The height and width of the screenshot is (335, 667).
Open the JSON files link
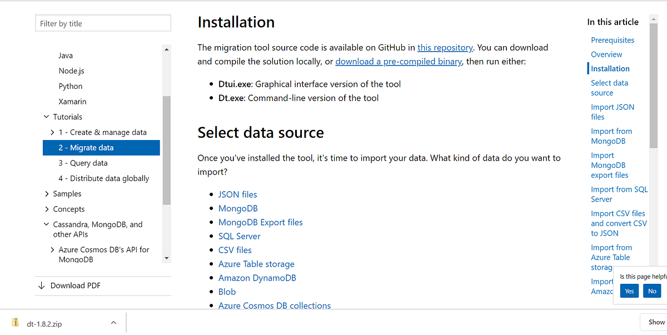pyautogui.click(x=238, y=194)
